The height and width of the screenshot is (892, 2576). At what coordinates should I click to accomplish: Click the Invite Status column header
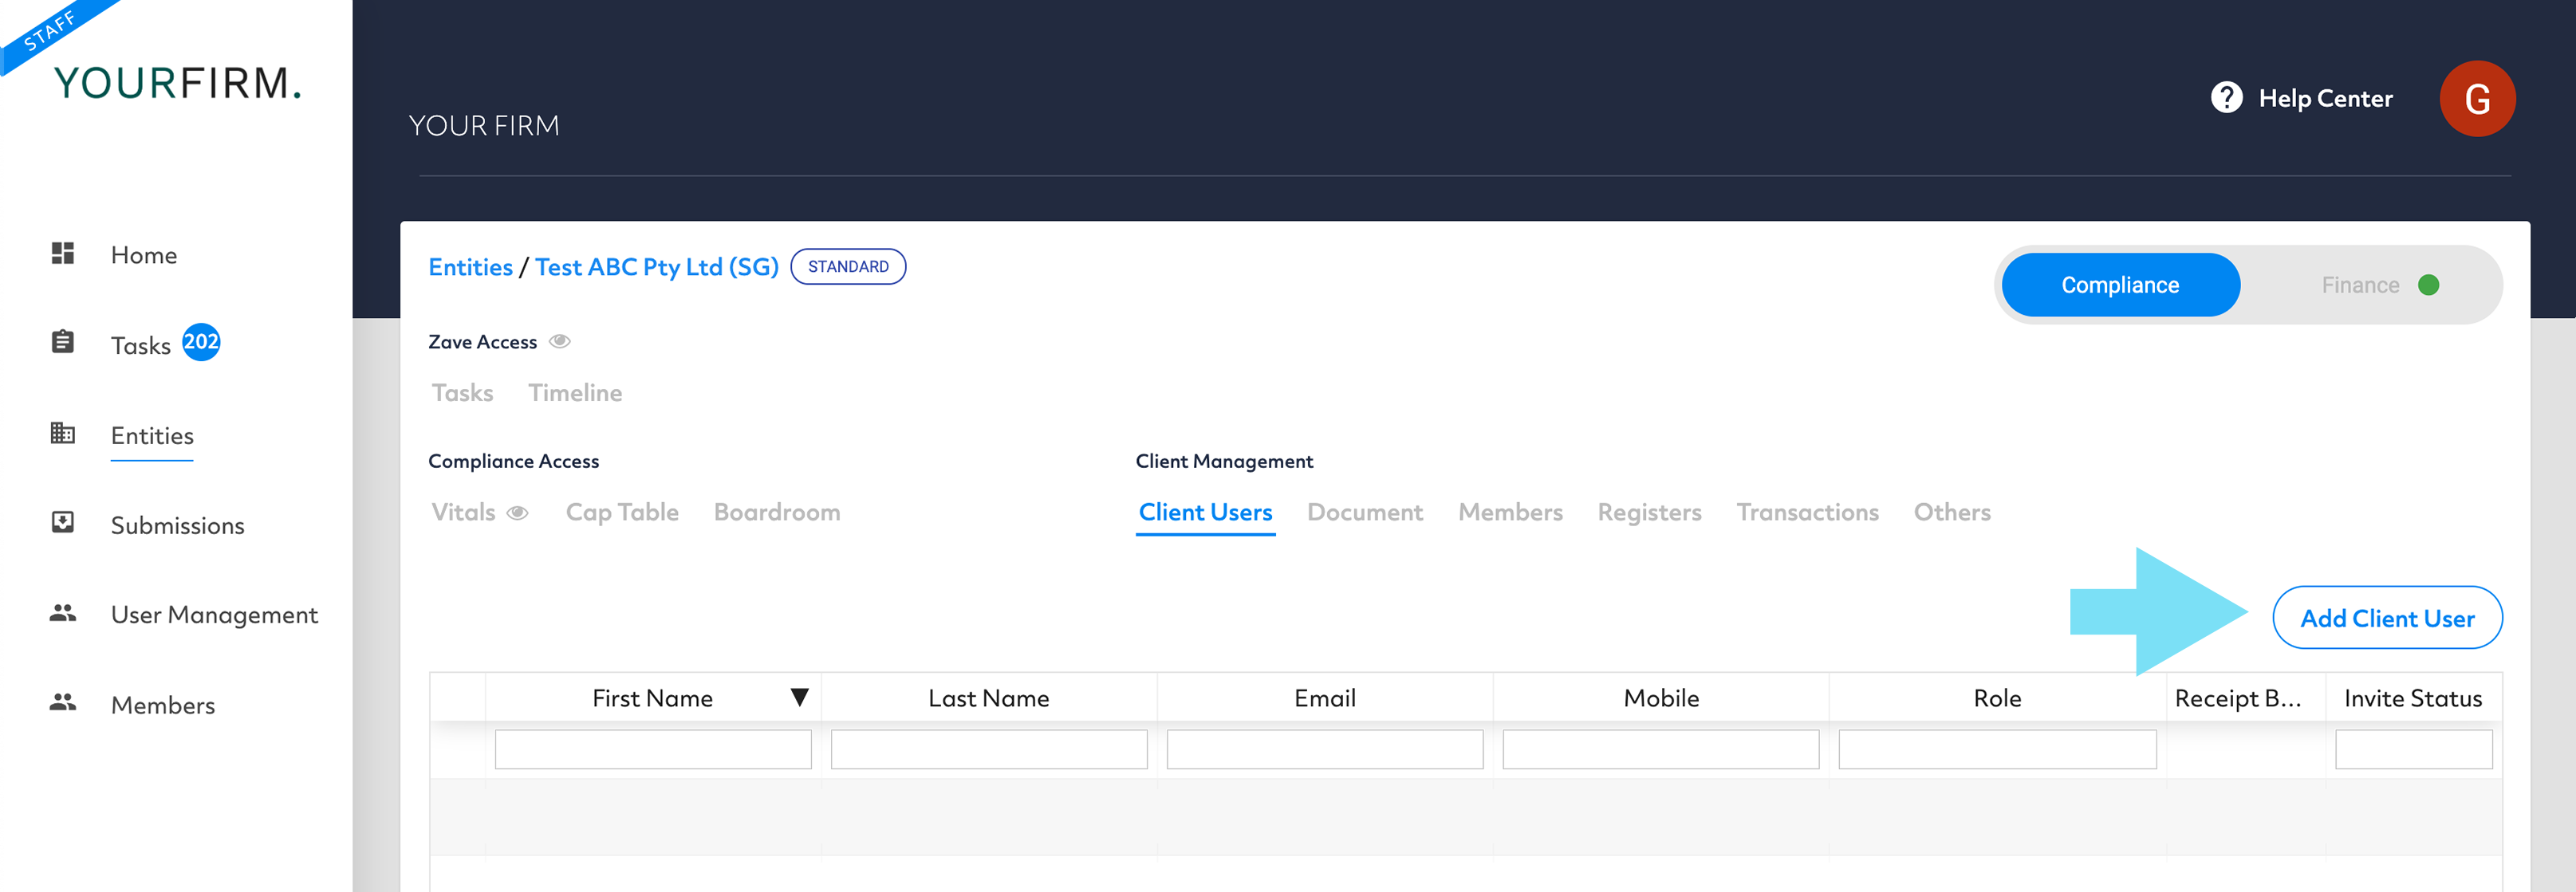click(x=2413, y=698)
